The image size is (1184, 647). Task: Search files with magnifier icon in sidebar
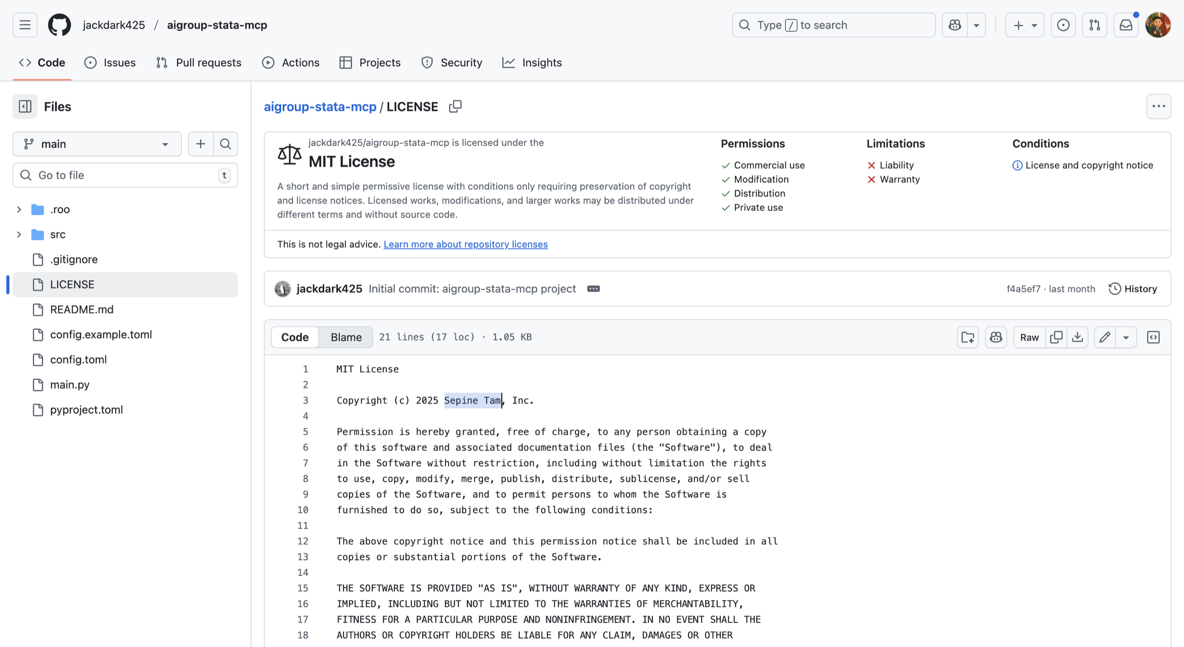click(x=225, y=144)
